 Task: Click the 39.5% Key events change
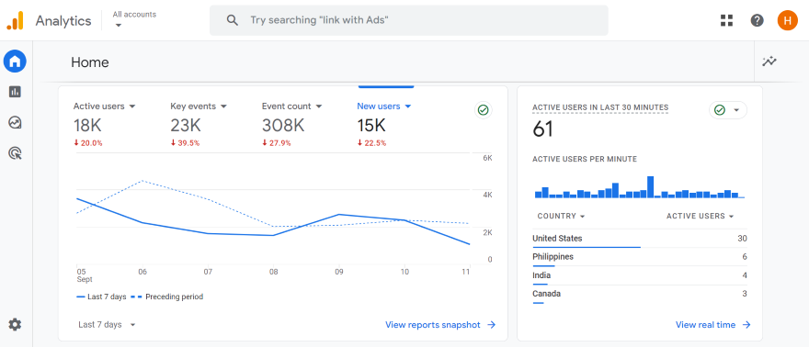185,143
